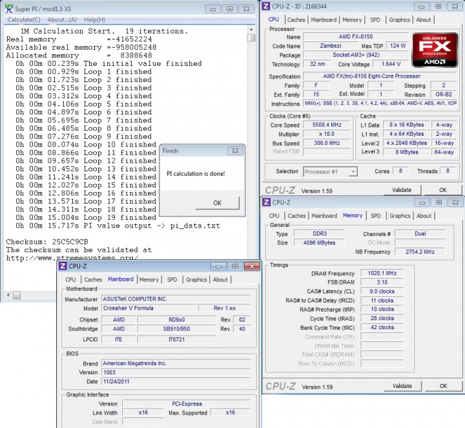Viewport: 465px width, 428px height.
Task: Click the AMD FX-8150 name field
Action: click(356, 37)
